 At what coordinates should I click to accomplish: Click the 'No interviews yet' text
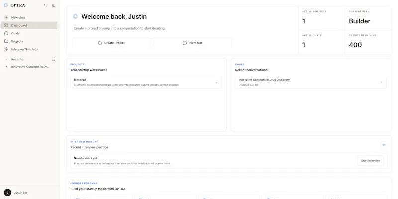point(85,158)
